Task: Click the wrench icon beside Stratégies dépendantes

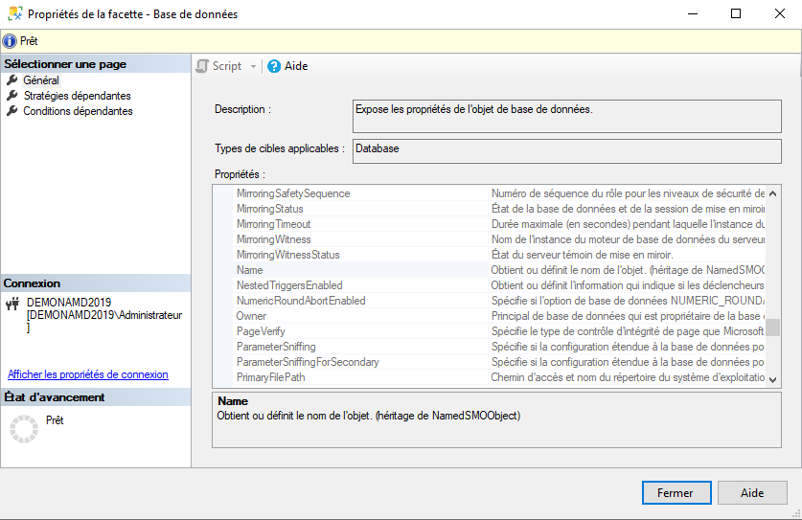Action: click(12, 96)
